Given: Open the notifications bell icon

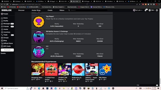Looking at the screenshot, I should 146,10.
